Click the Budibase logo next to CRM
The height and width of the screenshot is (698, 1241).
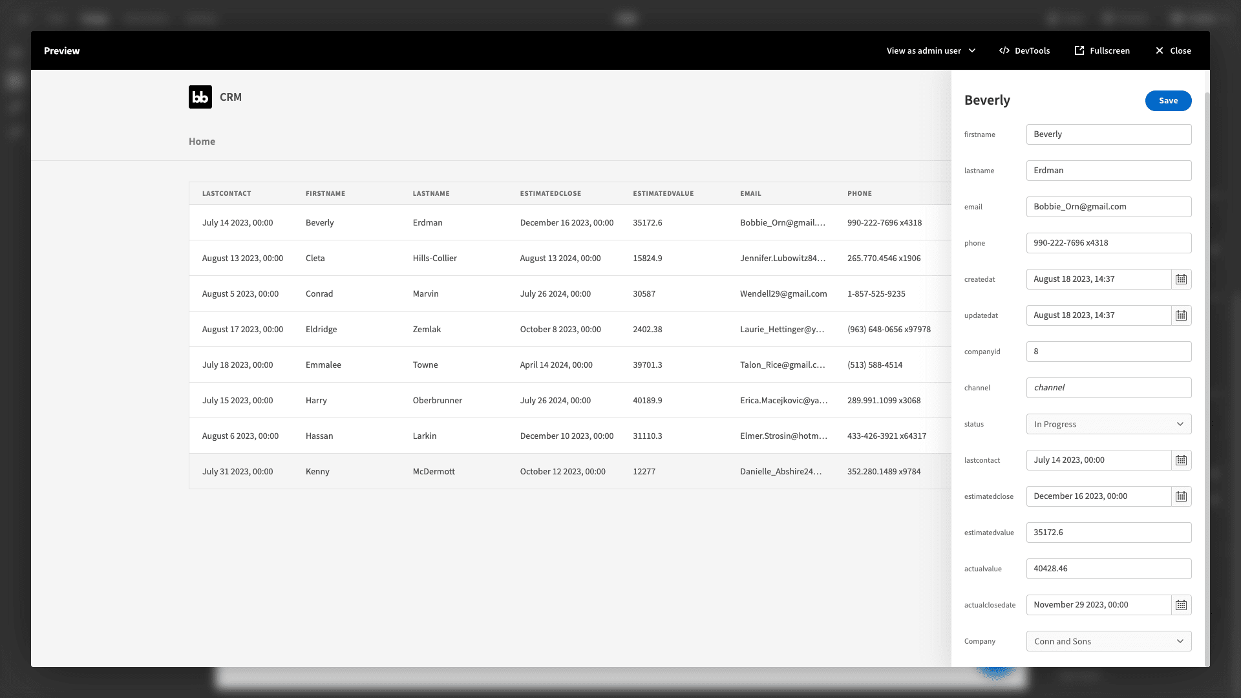200,97
